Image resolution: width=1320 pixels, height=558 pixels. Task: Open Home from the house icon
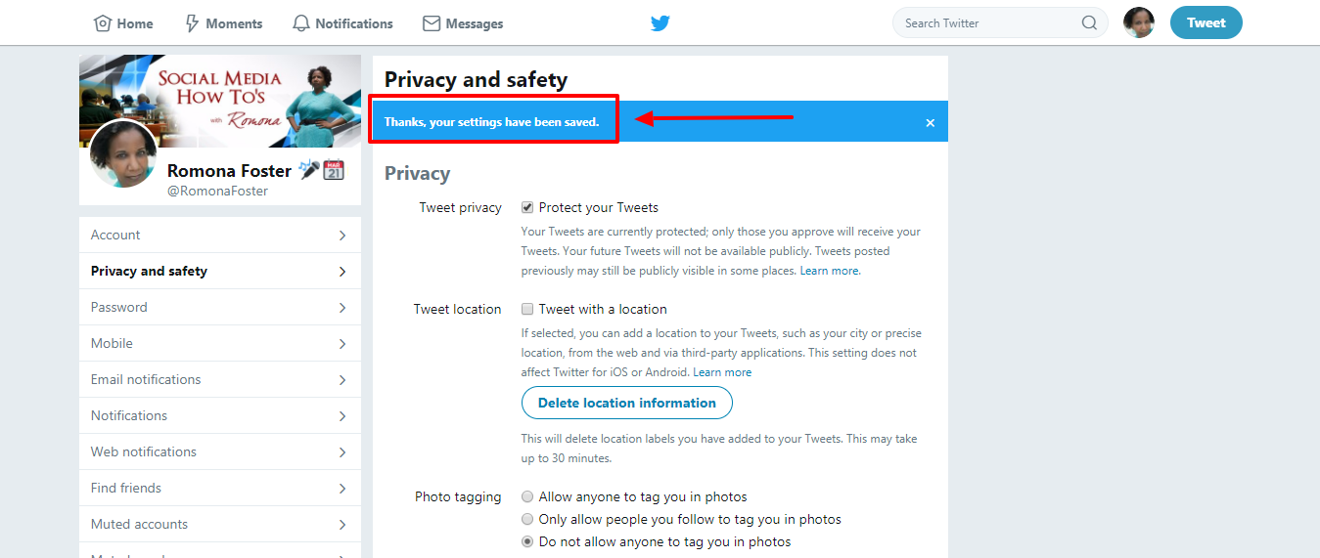(102, 23)
